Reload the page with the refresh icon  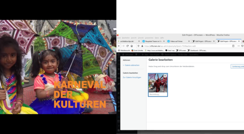[x=127, y=46]
